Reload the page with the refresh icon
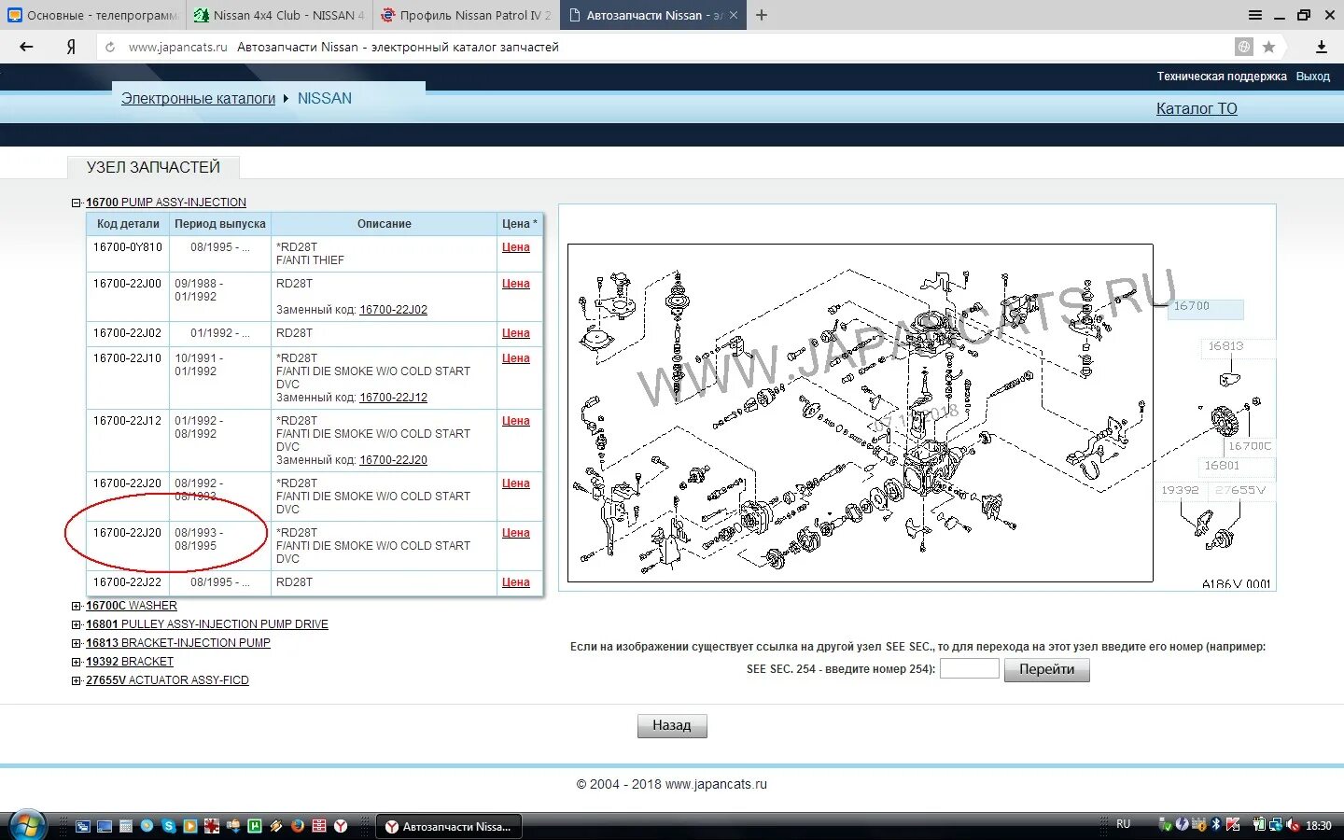 110,47
